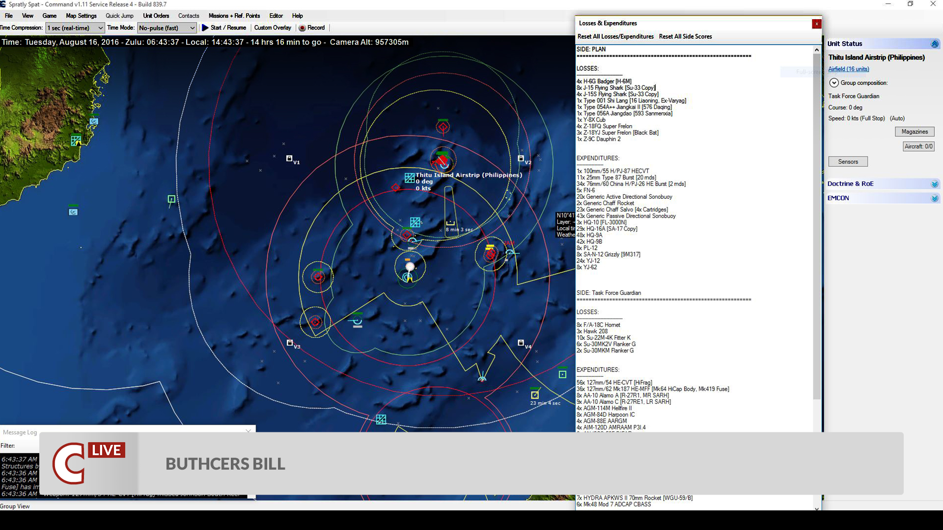
Task: Expand the Doctrine & RoE section
Action: (x=935, y=184)
